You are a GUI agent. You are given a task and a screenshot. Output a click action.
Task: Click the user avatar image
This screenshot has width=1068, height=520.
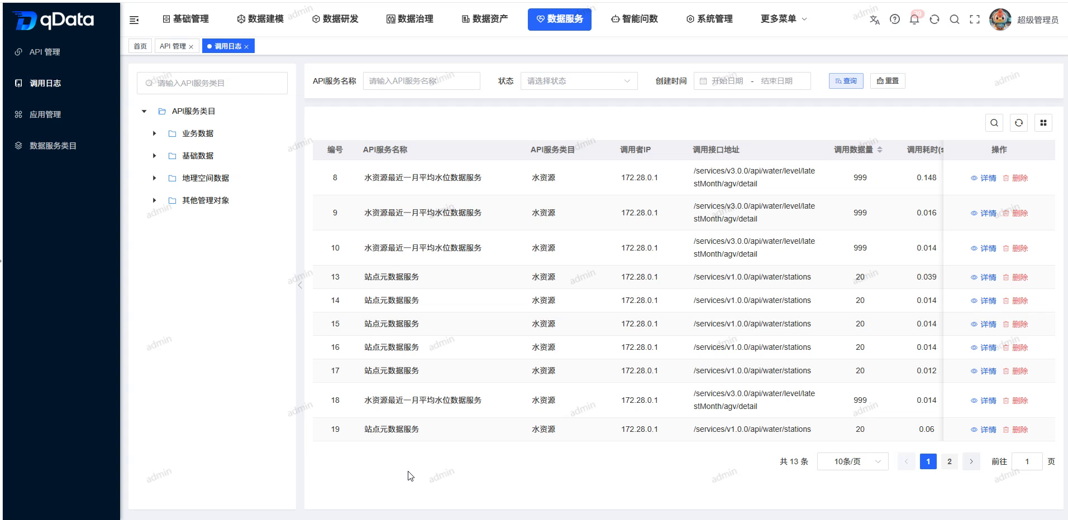1000,20
